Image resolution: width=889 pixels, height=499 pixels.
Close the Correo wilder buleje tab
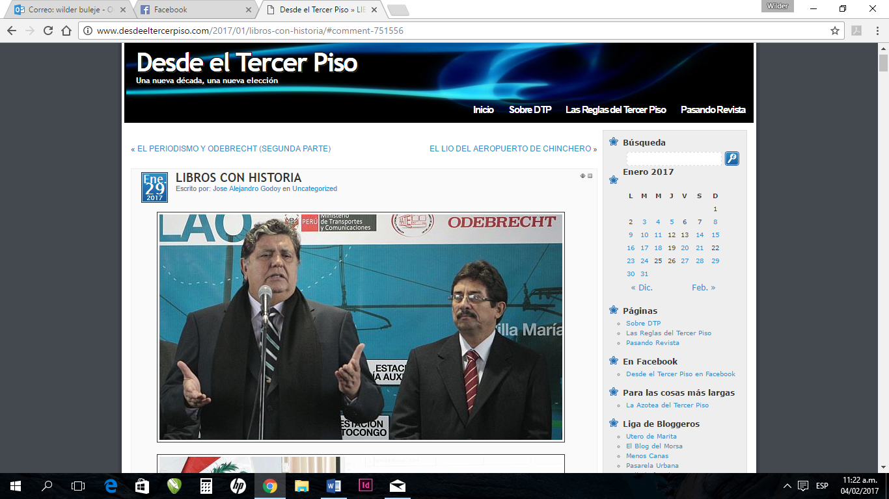124,10
